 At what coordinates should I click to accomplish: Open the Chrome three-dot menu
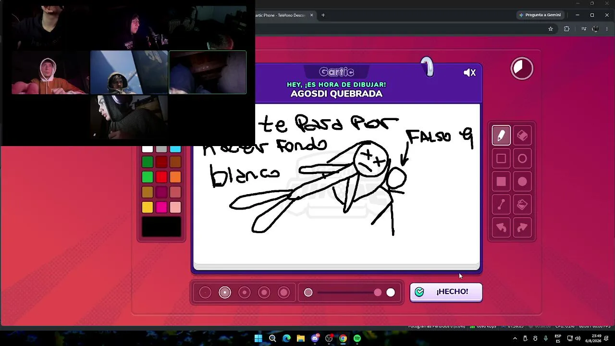point(607,29)
